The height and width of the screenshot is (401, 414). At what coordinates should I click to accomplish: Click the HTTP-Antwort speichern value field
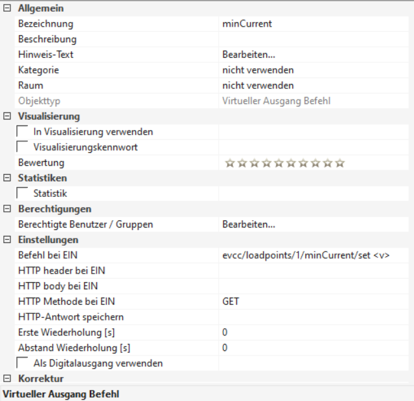click(314, 317)
